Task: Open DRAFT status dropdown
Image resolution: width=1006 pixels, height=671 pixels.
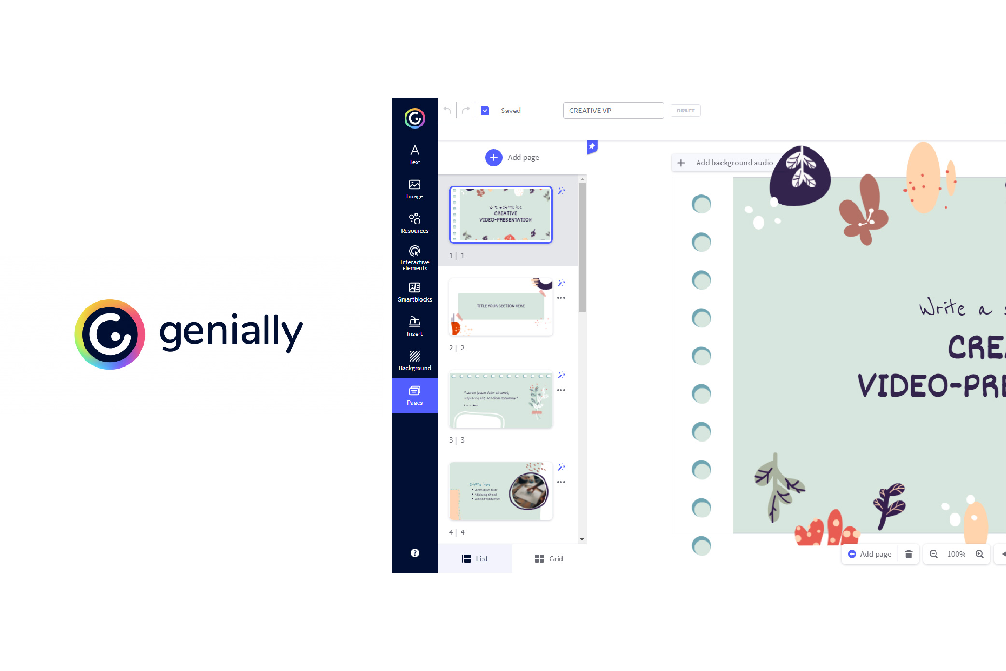Action: (x=686, y=109)
